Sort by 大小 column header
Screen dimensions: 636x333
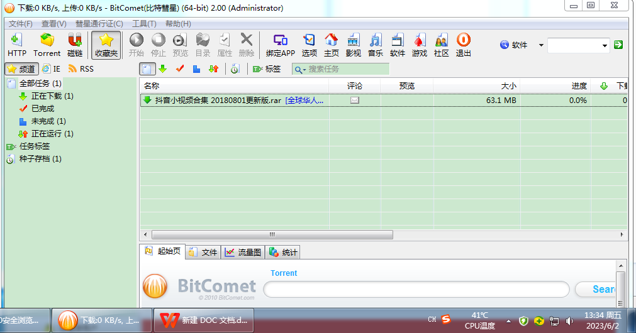click(x=477, y=86)
